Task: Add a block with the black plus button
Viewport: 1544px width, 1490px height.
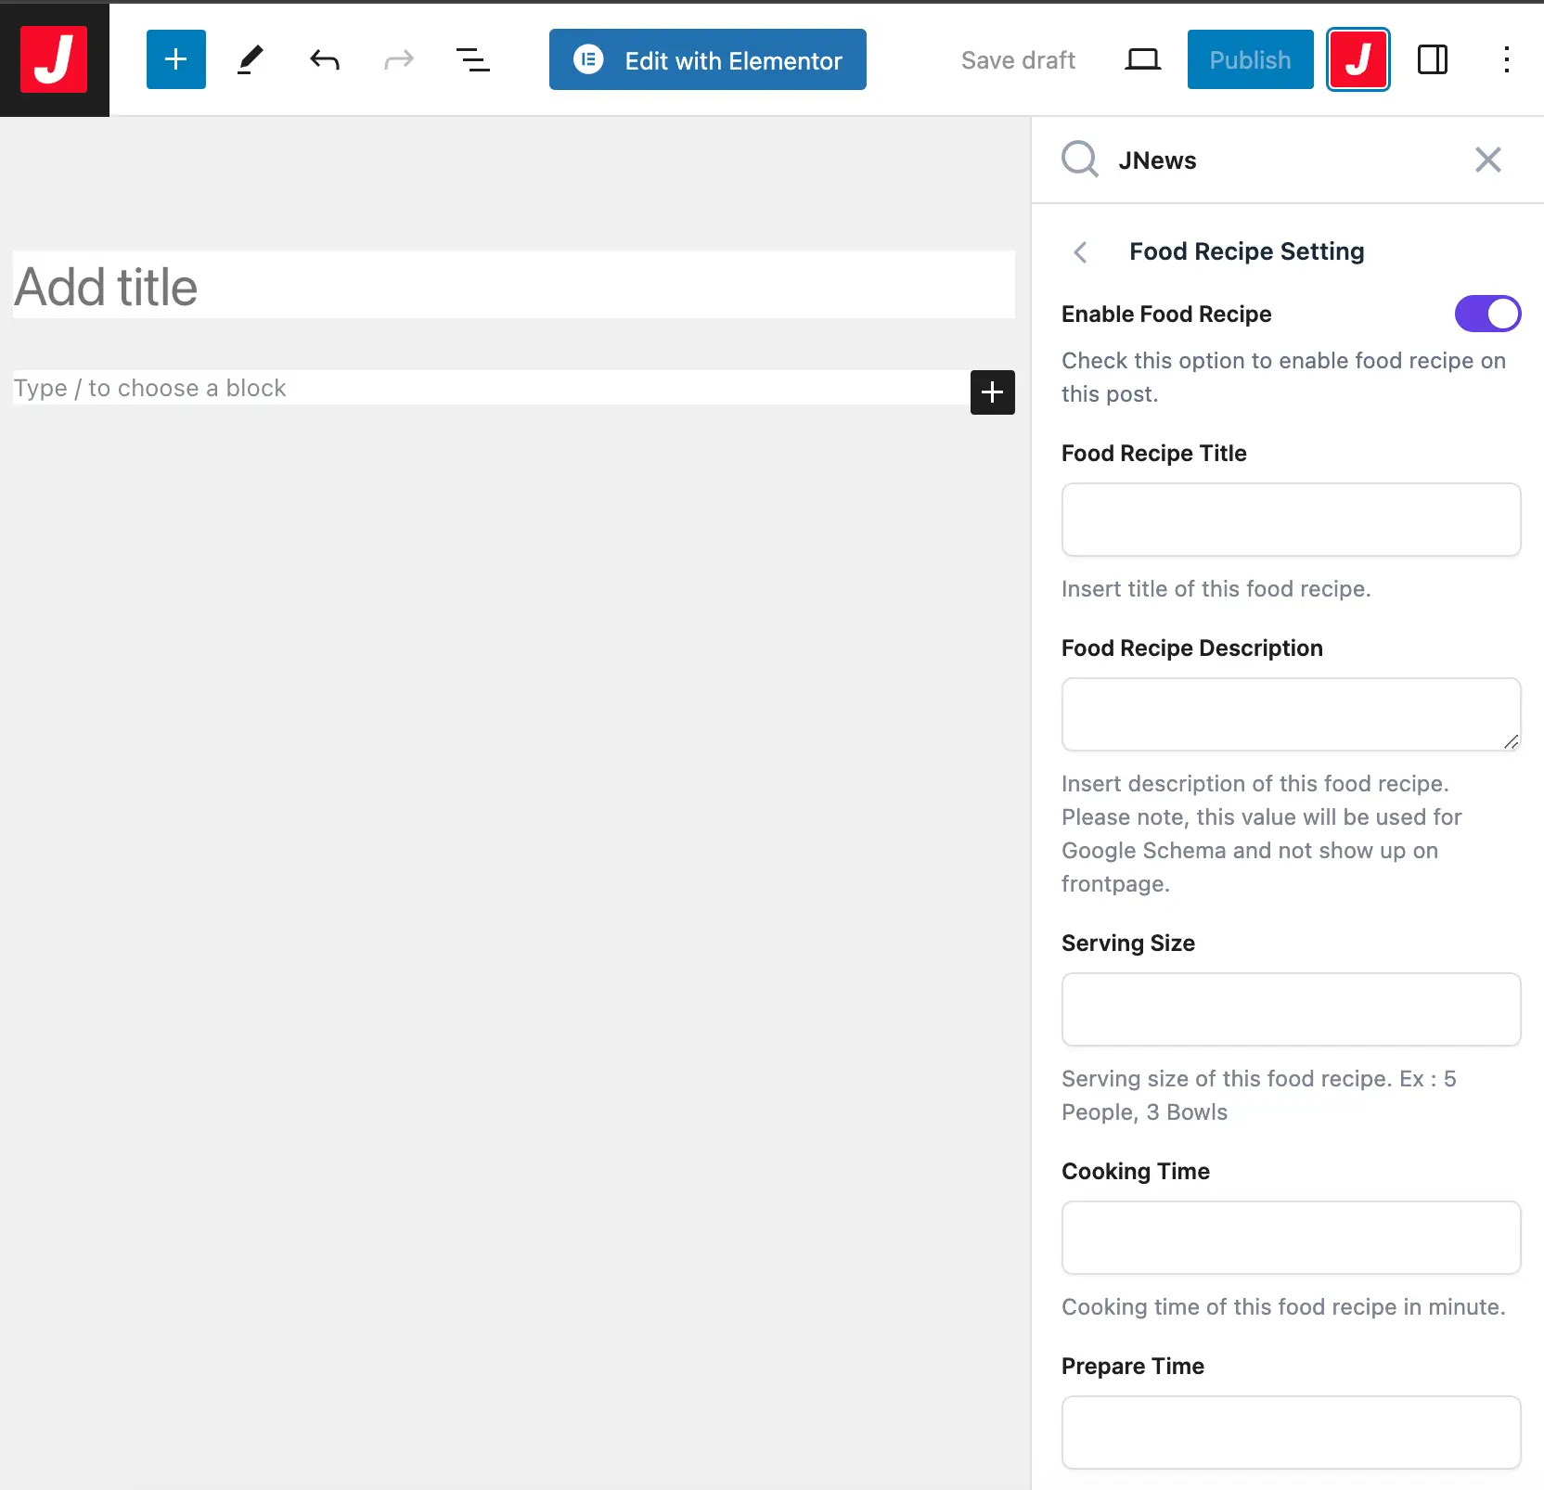Action: [x=992, y=392]
